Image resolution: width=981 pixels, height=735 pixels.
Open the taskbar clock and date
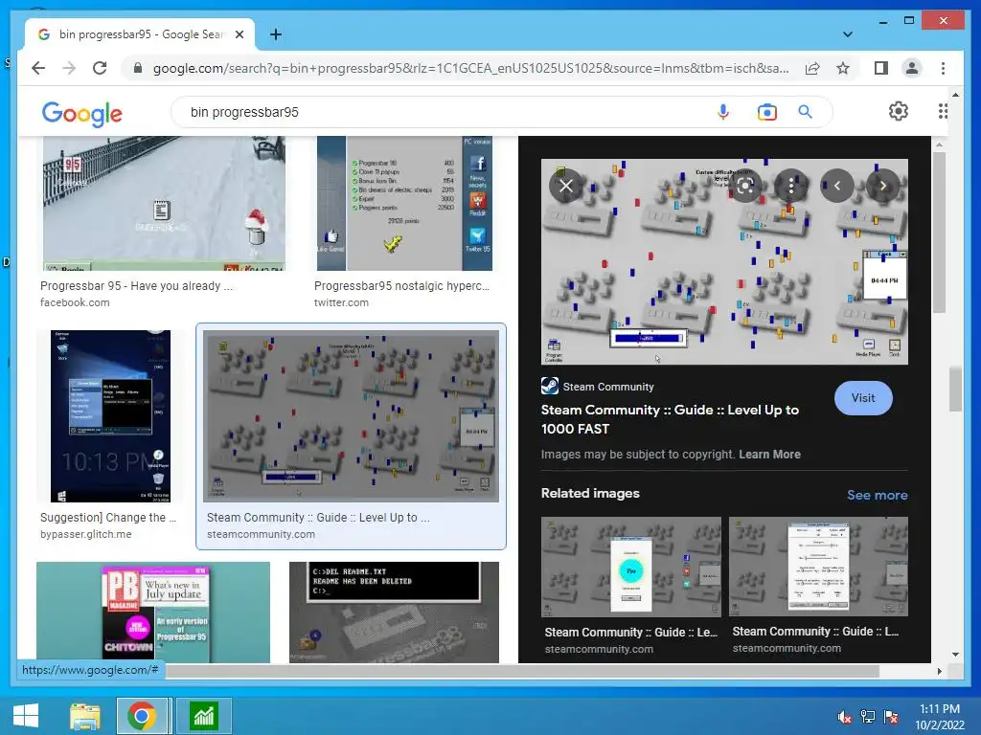pyautogui.click(x=940, y=717)
